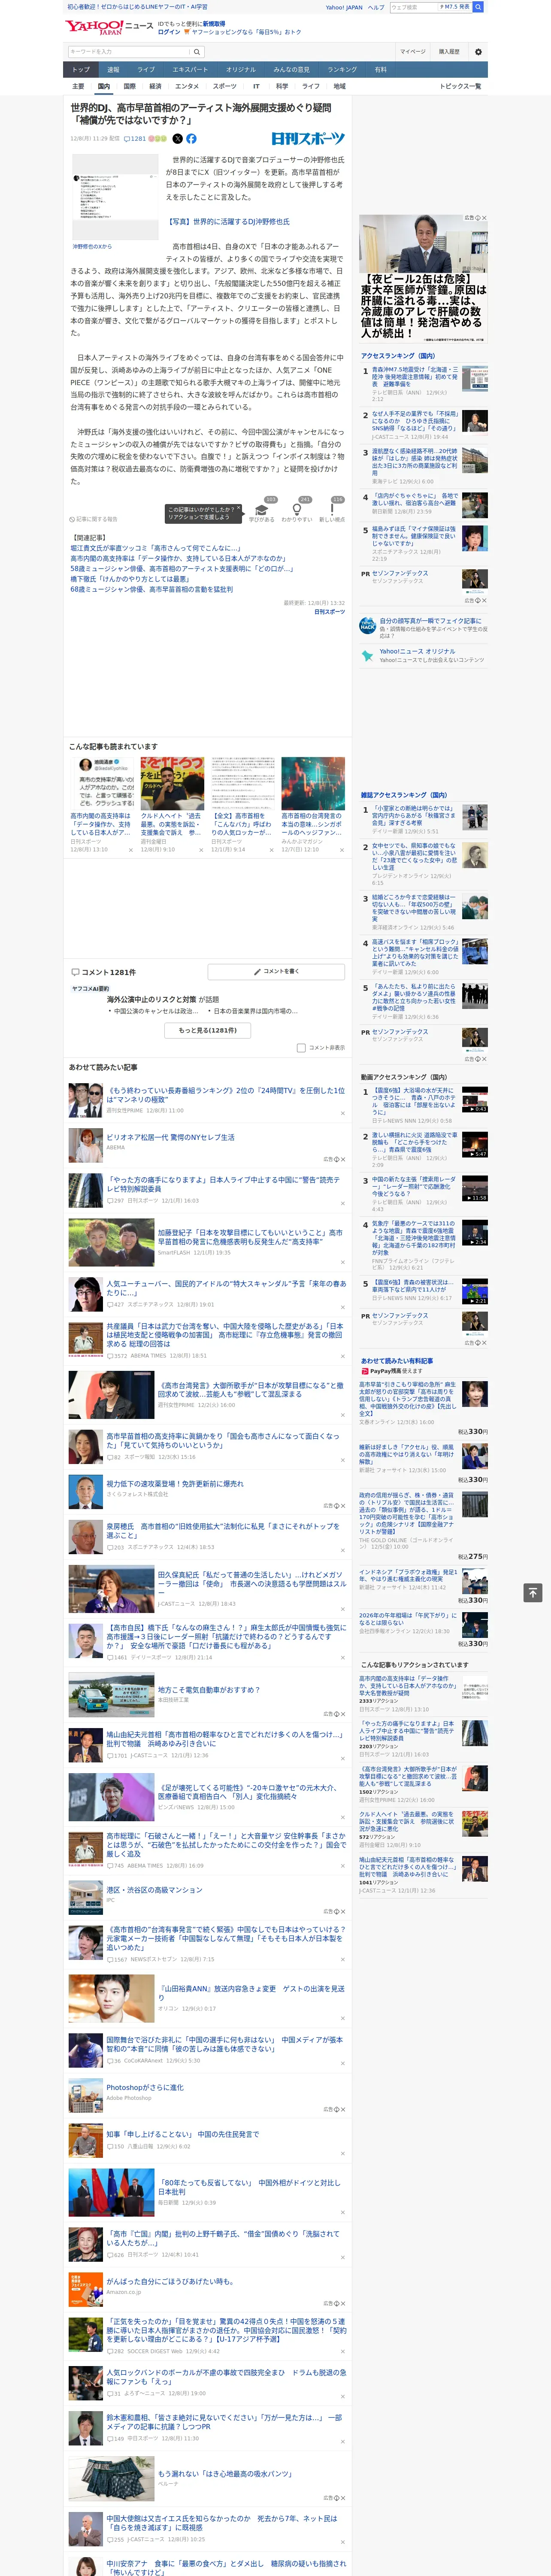Viewport: 551px width, 2576px height.
Task: Open トピックス一覧 link
Action: (460, 87)
